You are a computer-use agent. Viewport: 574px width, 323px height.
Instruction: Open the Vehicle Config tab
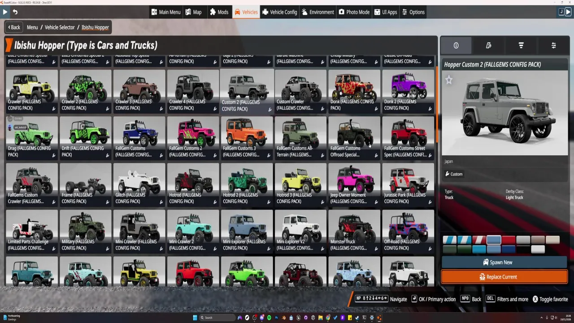coord(279,12)
